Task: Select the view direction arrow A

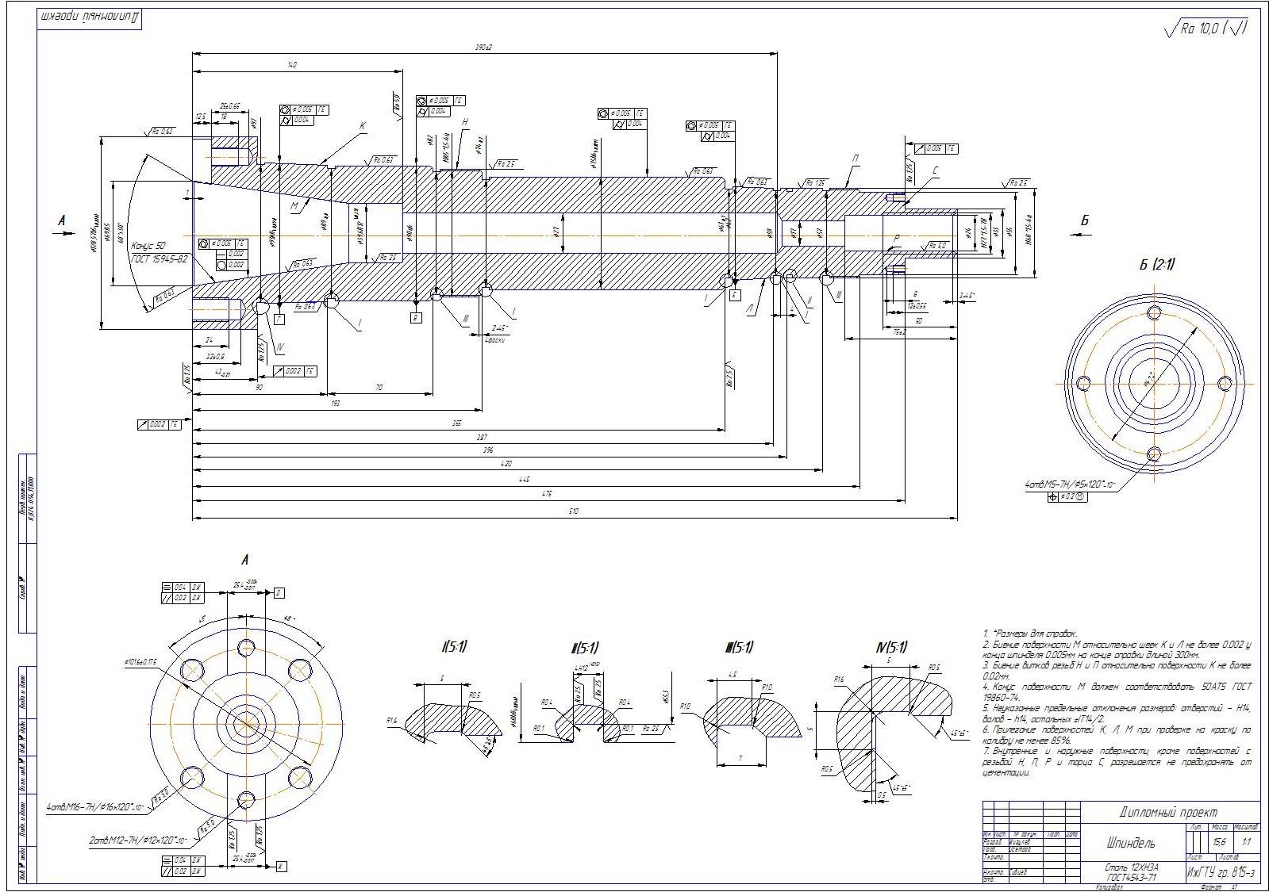Action: (62, 223)
